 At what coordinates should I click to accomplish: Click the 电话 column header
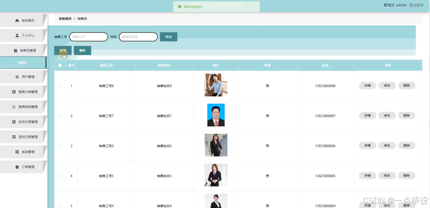pos(325,65)
